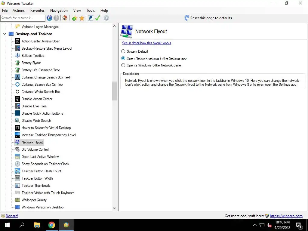The width and height of the screenshot is (308, 231).
Task: Open settings via the gear toolbar icon
Action: tap(106, 18)
